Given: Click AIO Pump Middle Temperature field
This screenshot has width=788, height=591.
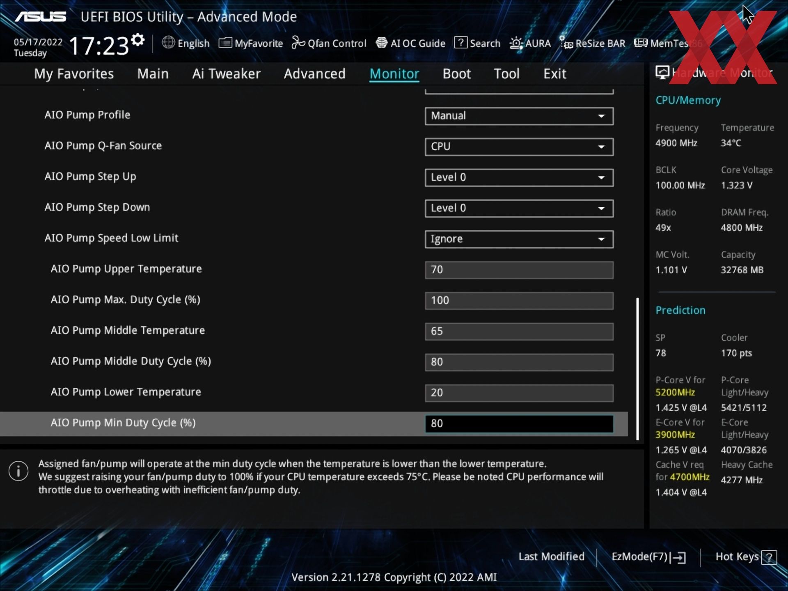Looking at the screenshot, I should click(x=519, y=331).
